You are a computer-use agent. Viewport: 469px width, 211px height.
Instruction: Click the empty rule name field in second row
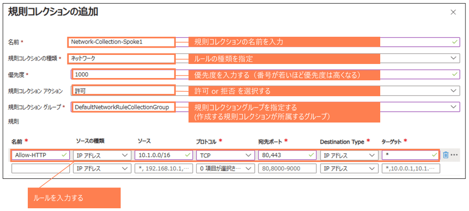tap(41, 169)
